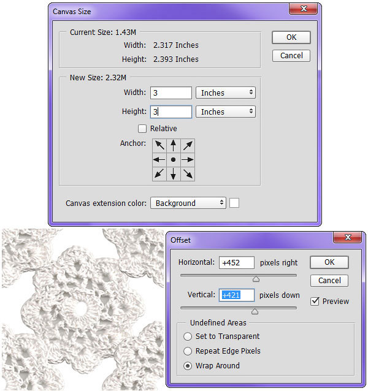Viewport: 368px width, 391px height.
Task: Set anchor to top-left arrow
Action: click(159, 146)
